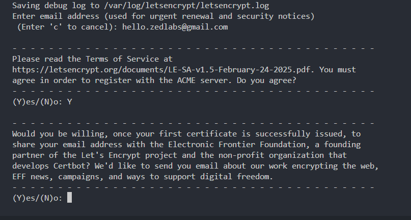Click the terminal cursor block after the last prompt
411x220 pixels.
pos(69,198)
